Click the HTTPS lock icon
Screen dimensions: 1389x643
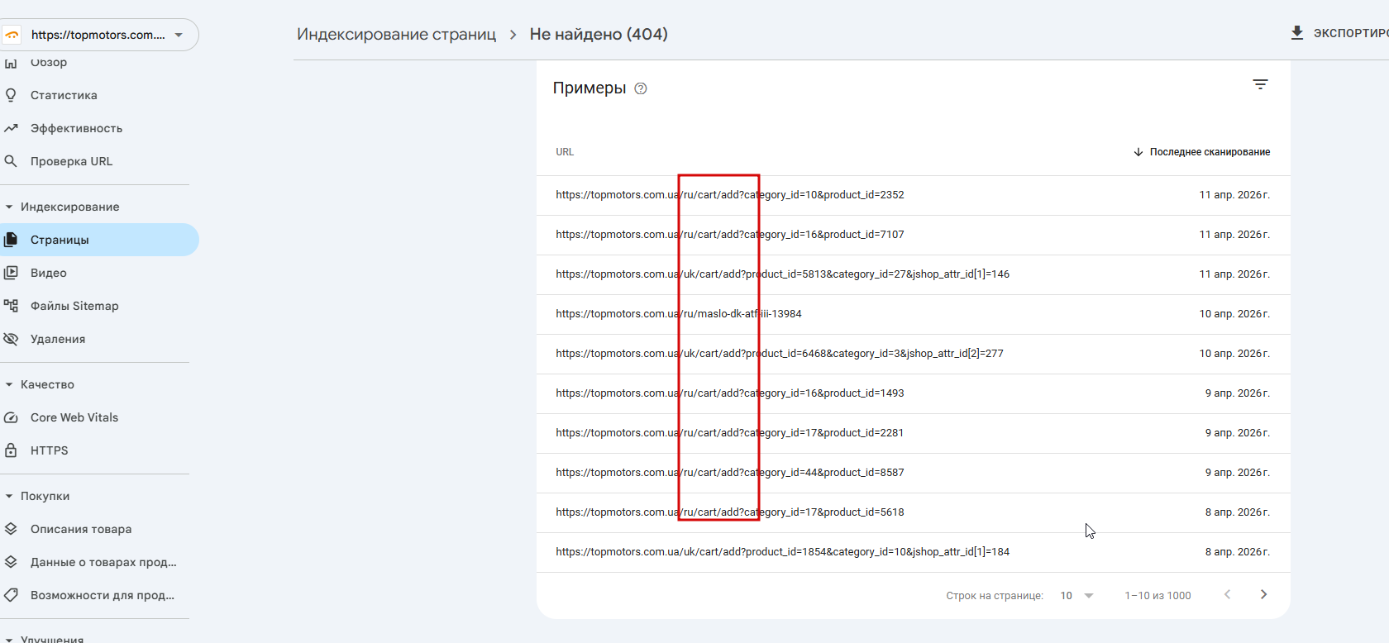pos(11,450)
